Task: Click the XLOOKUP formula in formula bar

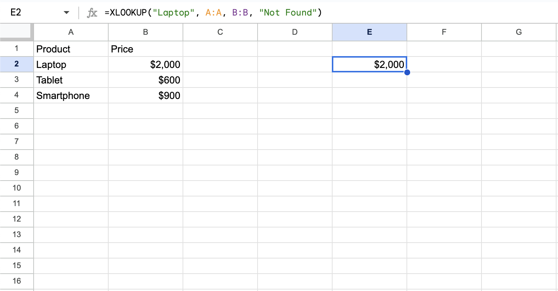Action: (213, 13)
